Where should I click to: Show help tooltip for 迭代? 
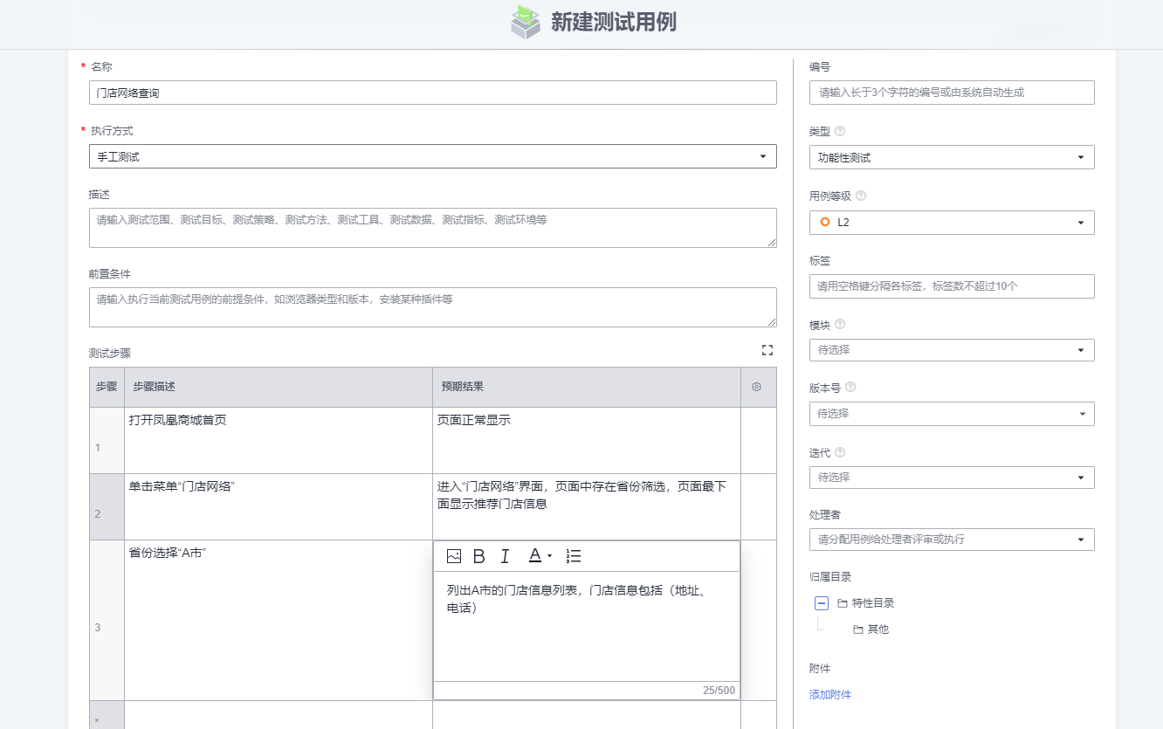840,452
